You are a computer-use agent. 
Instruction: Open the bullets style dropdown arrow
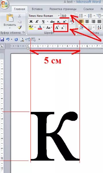(x=85, y=16)
